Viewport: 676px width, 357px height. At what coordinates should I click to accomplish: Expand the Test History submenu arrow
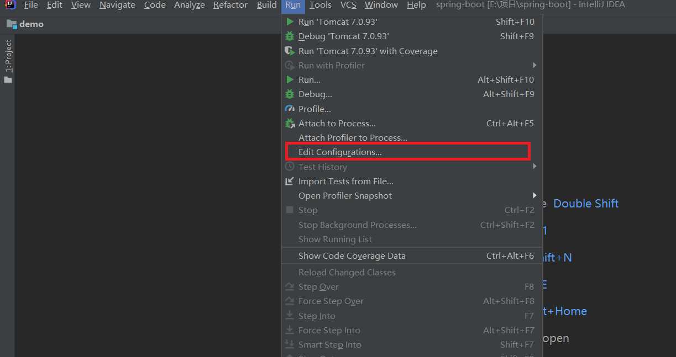tap(534, 166)
